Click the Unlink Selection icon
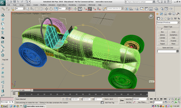Screen dimensions: 181x108 pos(8,9)
